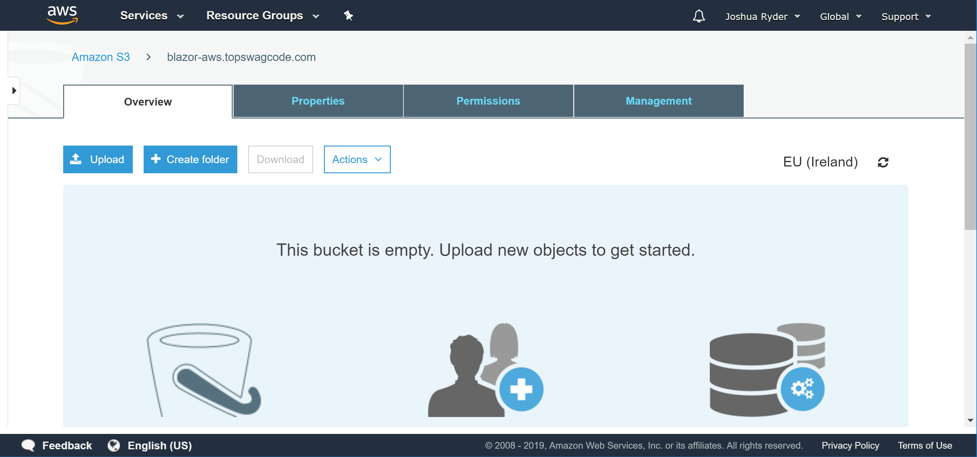Open the notifications bell icon

(x=699, y=16)
